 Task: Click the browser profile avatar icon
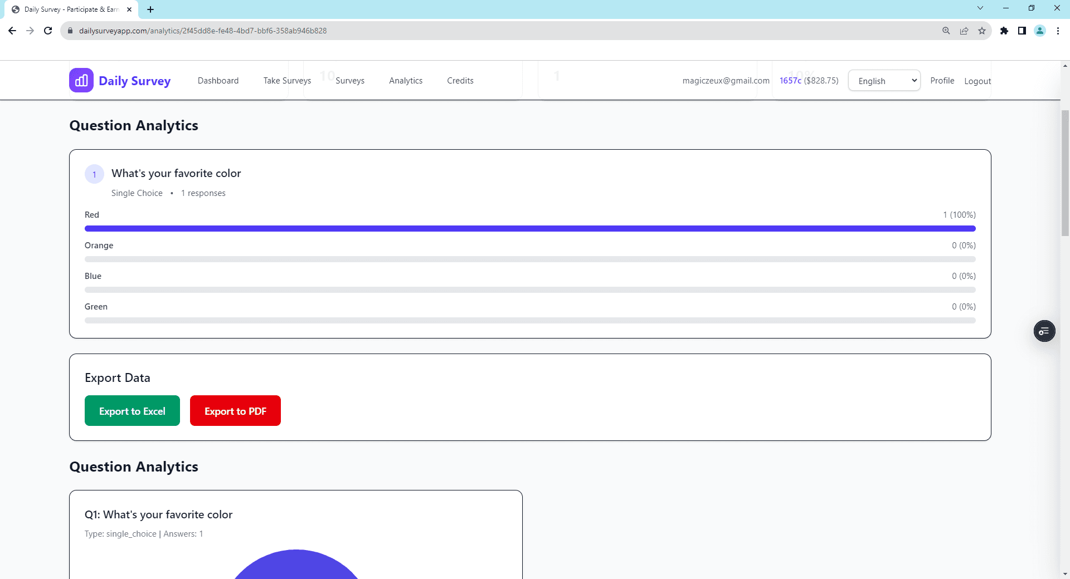(1040, 31)
